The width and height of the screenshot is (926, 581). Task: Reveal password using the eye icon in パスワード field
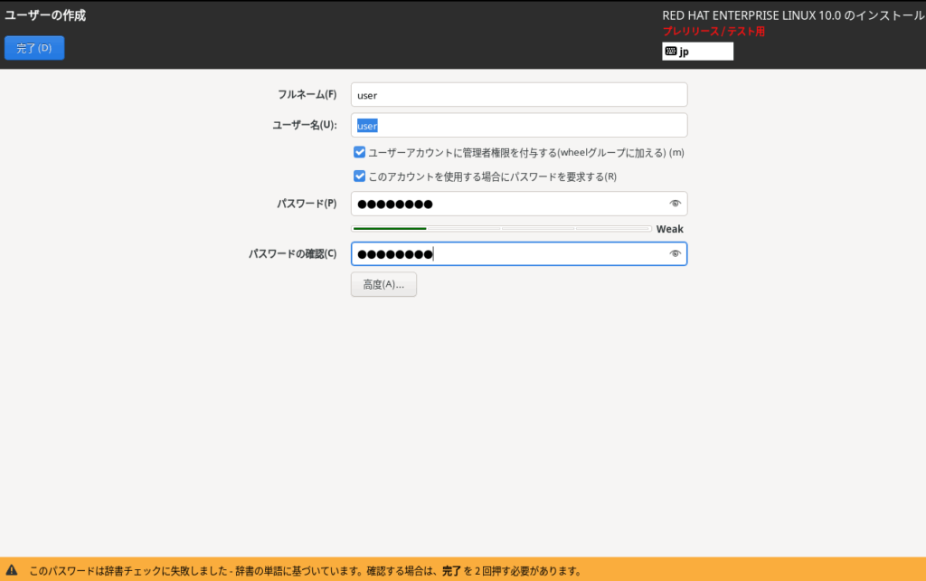click(x=674, y=204)
